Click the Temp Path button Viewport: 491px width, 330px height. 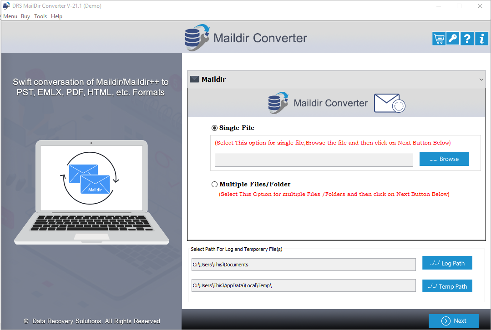point(447,286)
